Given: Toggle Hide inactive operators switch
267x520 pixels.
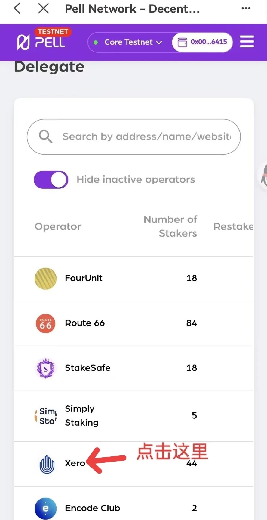Looking at the screenshot, I should pos(51,180).
